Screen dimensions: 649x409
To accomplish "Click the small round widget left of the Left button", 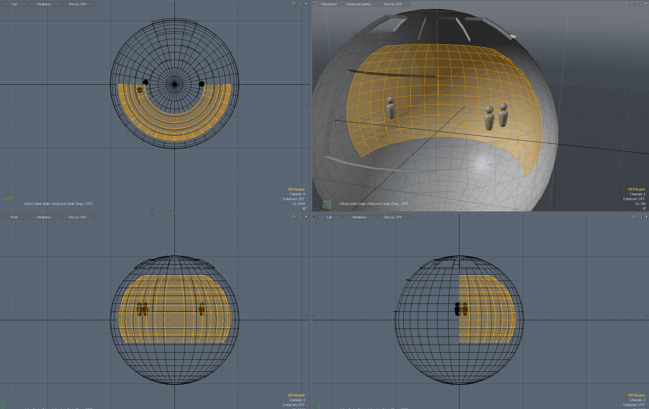I will point(315,217).
